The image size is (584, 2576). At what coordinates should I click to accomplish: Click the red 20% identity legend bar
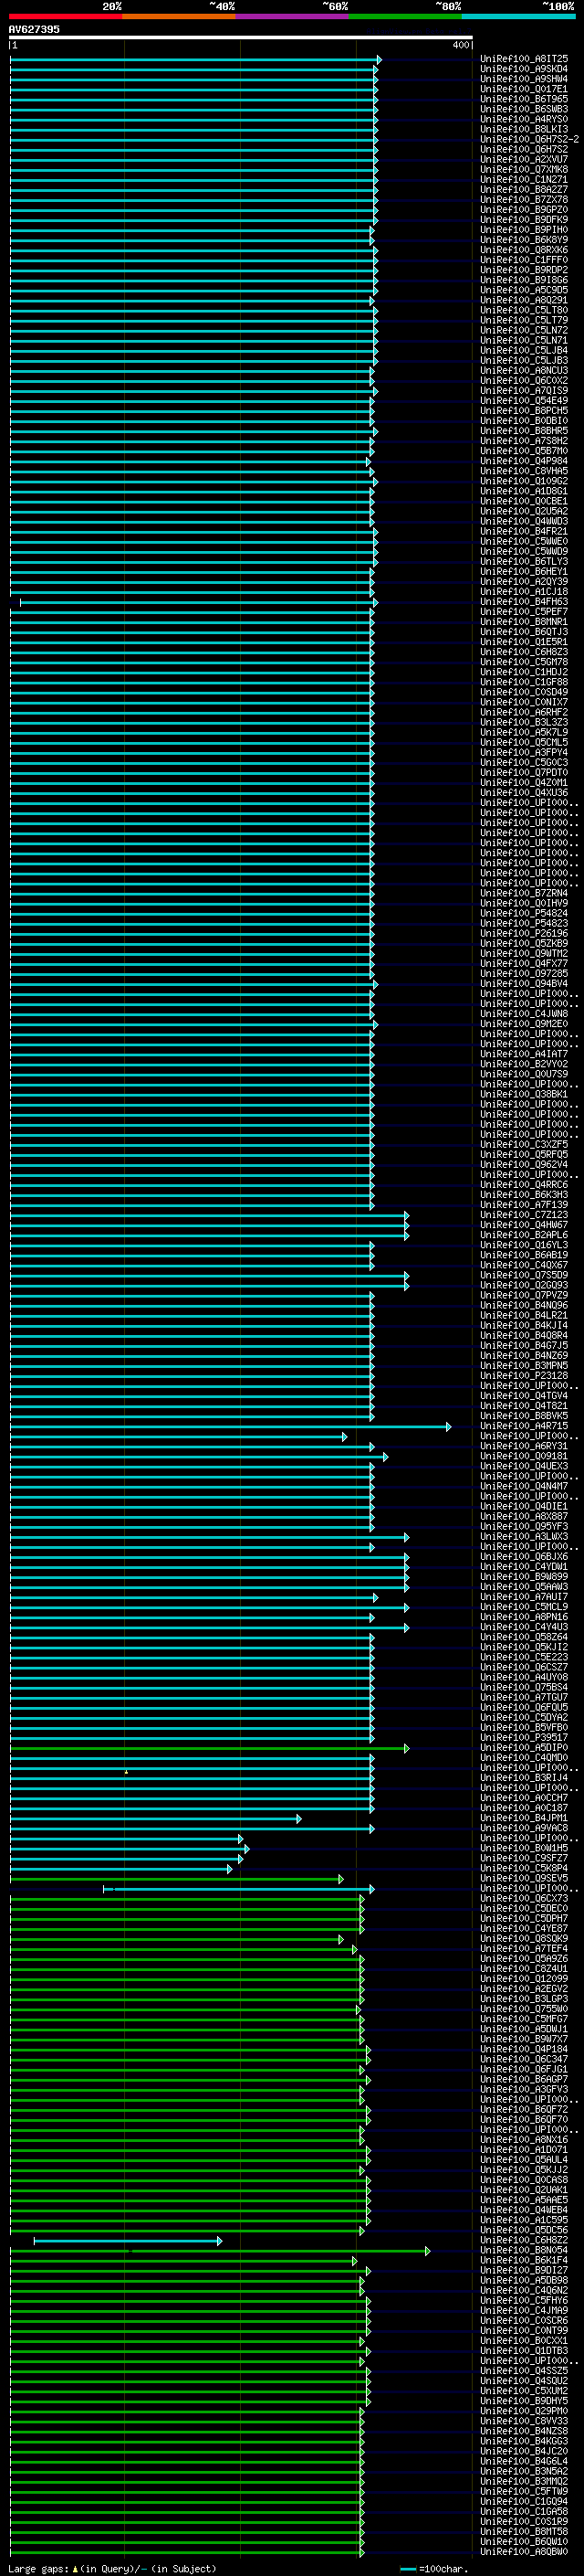66,17
